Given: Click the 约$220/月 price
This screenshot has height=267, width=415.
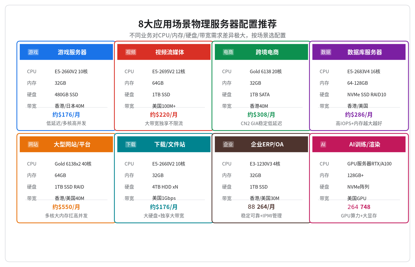Looking at the screenshot, I should click(164, 115).
